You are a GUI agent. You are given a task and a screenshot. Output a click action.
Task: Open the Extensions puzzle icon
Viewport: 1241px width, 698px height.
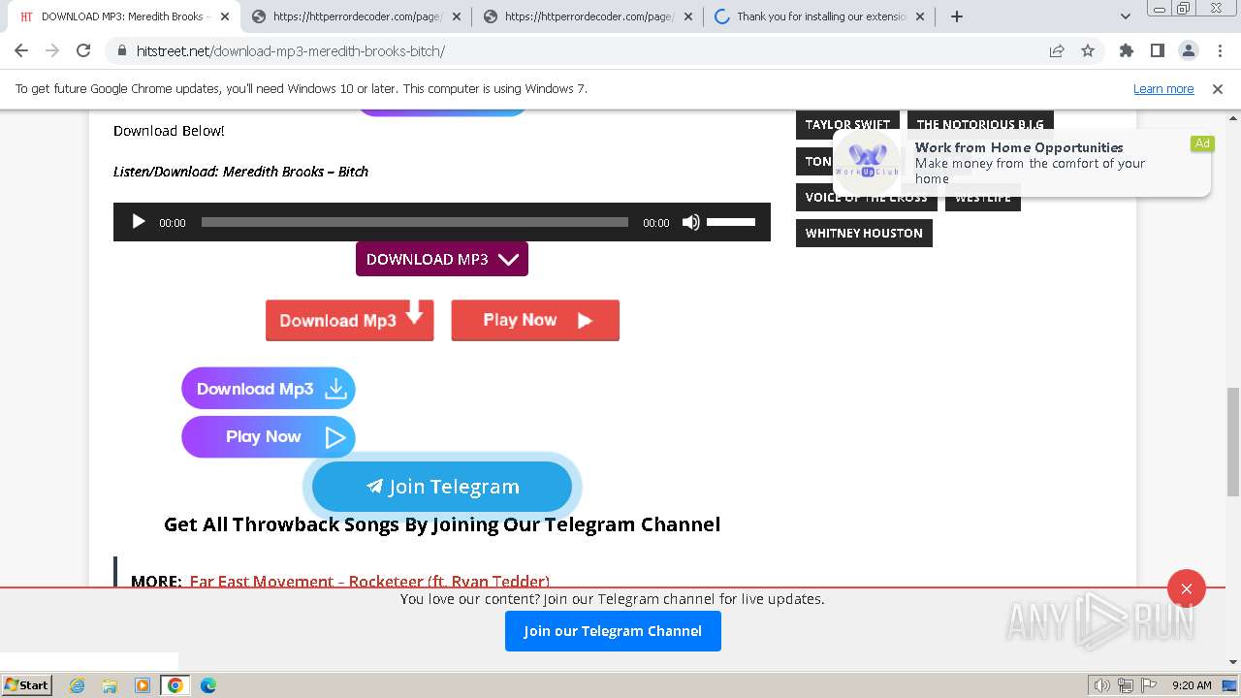click(x=1127, y=50)
